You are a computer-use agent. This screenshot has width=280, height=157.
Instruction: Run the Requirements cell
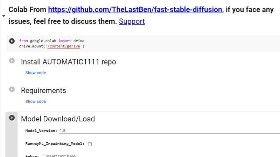12,89
